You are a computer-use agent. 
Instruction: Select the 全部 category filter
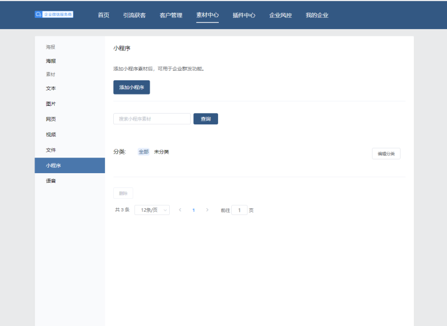[x=144, y=152]
